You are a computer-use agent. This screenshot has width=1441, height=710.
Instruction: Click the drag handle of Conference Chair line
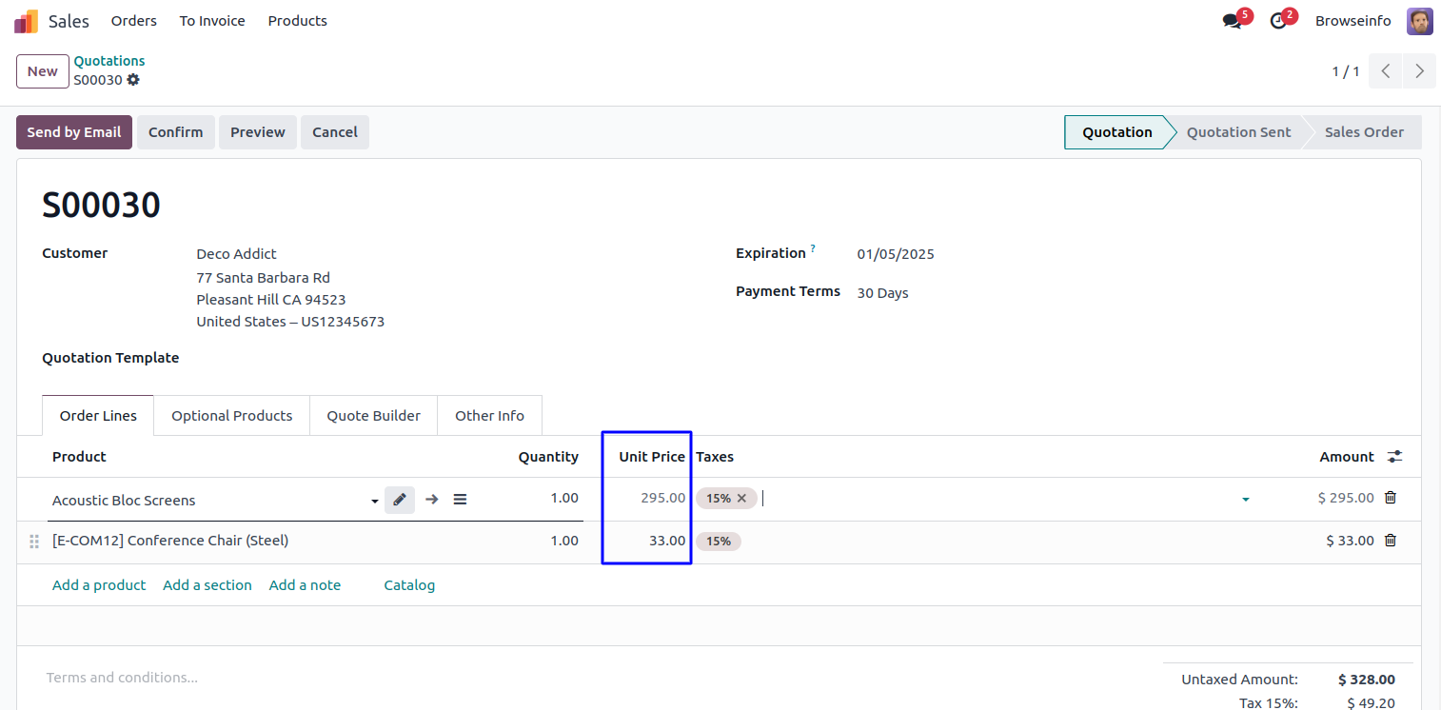[34, 541]
